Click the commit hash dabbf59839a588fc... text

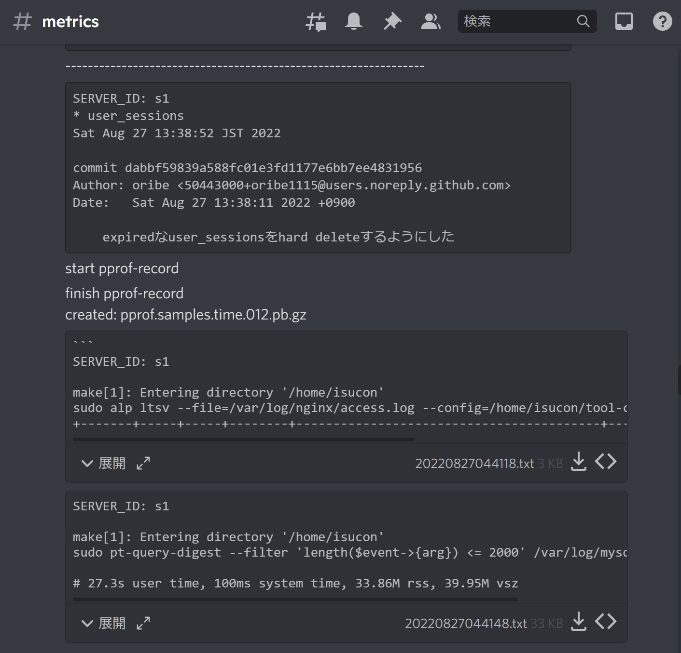[273, 168]
